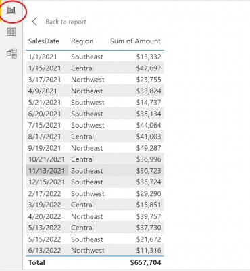Click the $29,290 amount value
Image resolution: width=250 pixels, height=271 pixels.
(149, 193)
